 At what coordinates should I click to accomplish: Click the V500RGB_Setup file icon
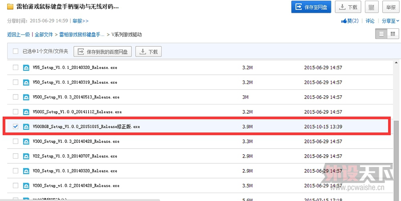pyautogui.click(x=26, y=127)
